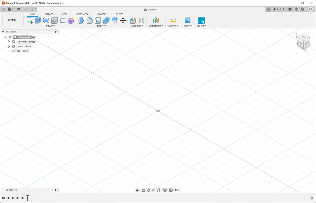Select the New Component tool
The height and width of the screenshot is (203, 316).
pos(133,21)
